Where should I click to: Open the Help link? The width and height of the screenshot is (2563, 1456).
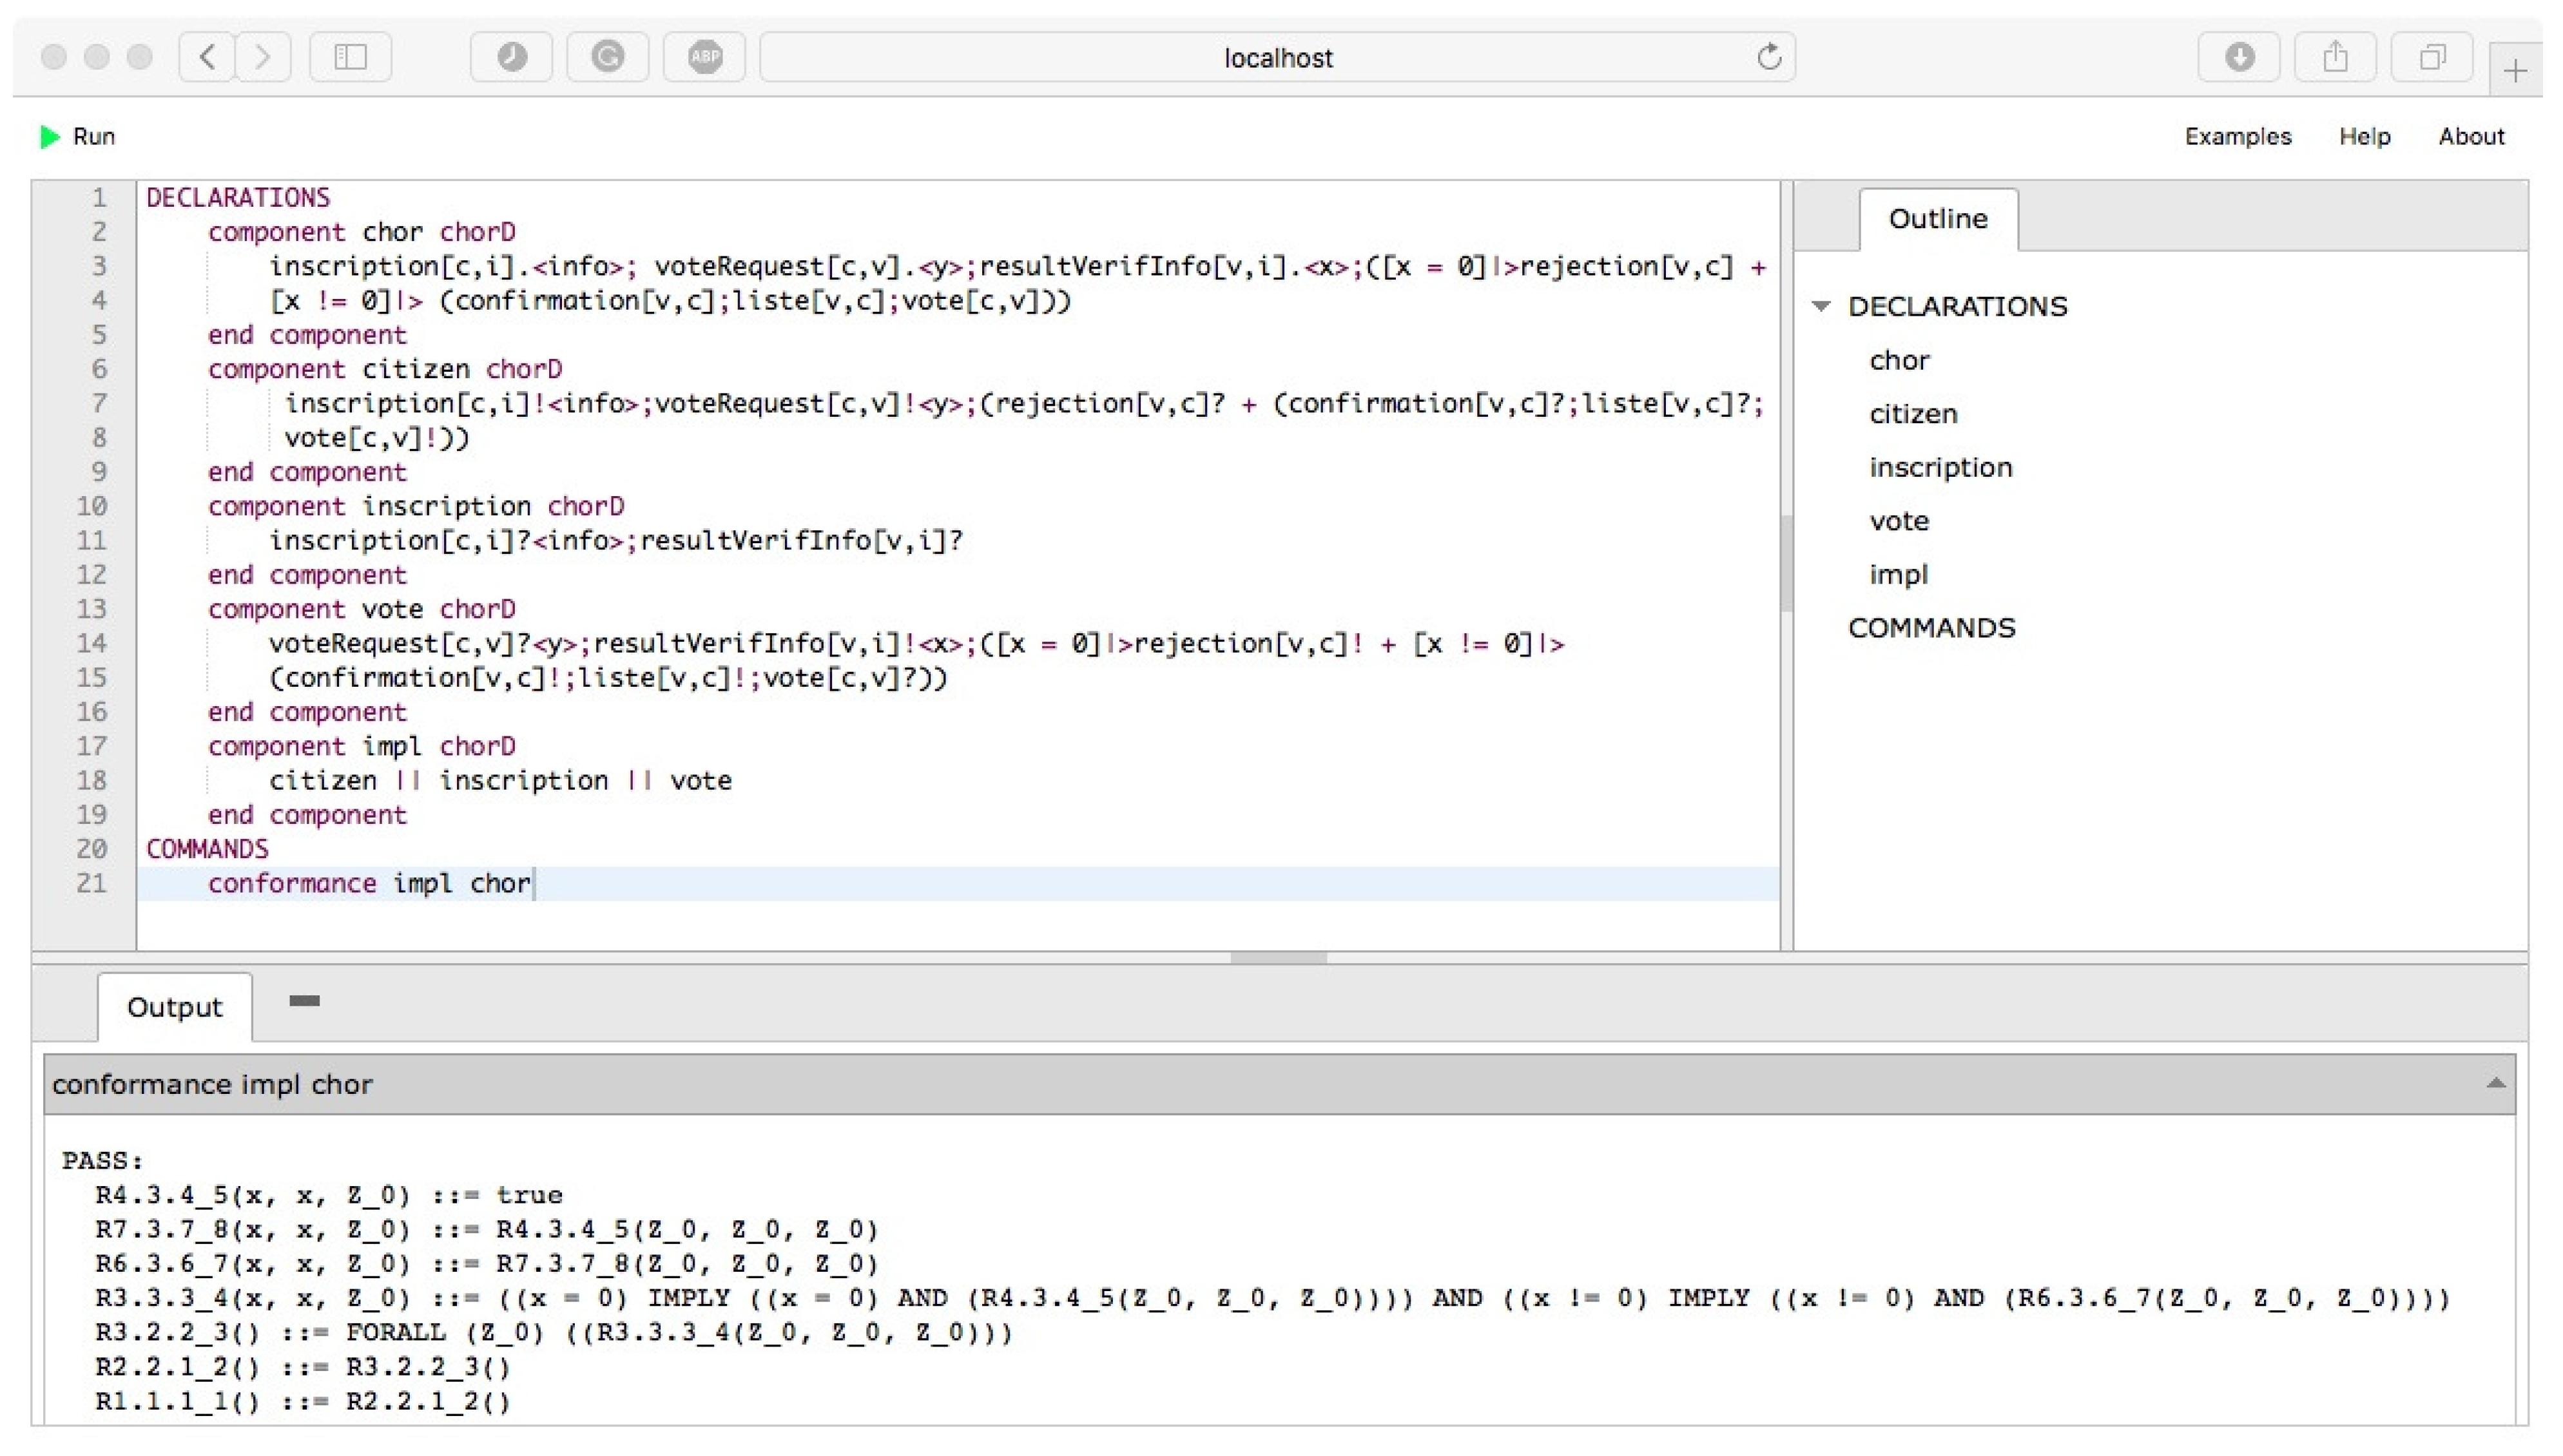2364,136
